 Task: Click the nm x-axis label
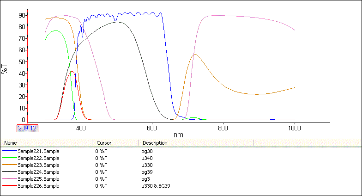178,134
